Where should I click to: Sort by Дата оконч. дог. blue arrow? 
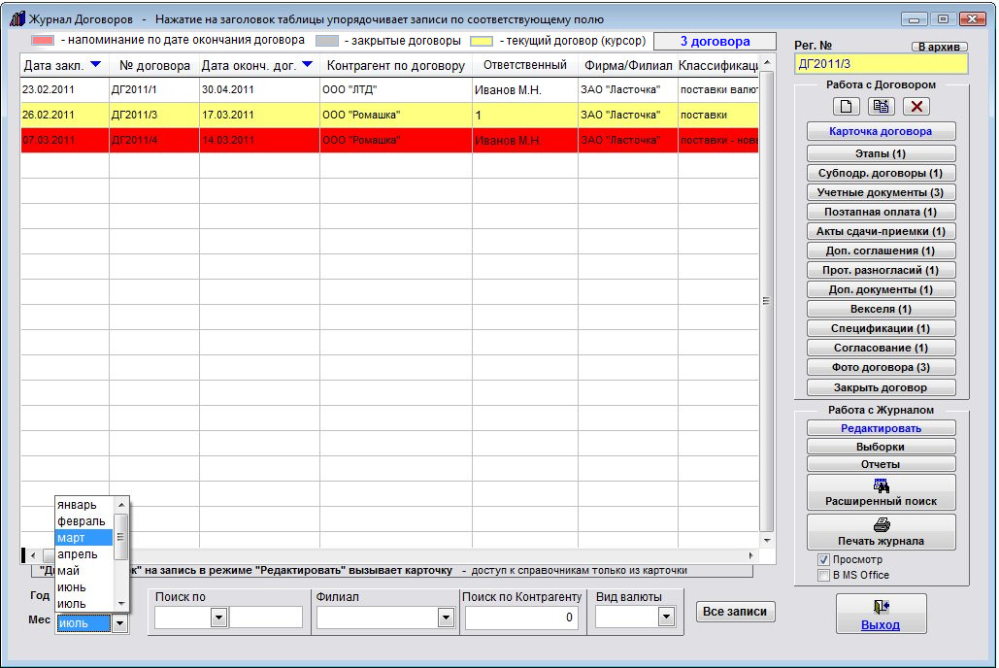[x=307, y=65]
